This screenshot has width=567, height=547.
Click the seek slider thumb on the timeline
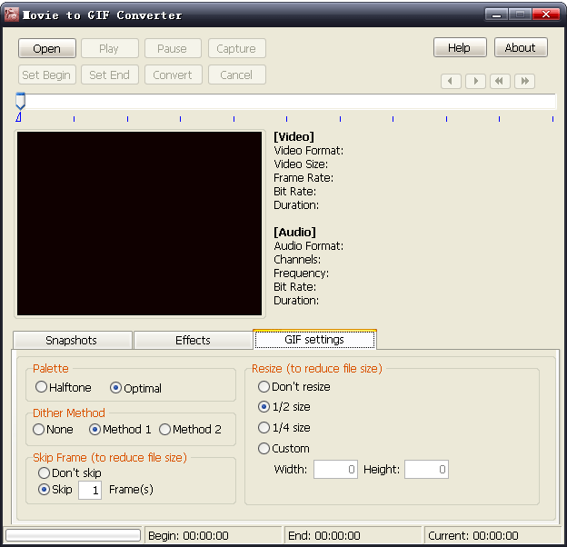pos(21,101)
